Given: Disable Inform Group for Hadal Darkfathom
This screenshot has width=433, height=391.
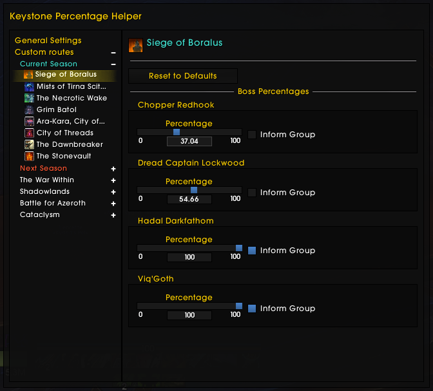Looking at the screenshot, I should (x=252, y=251).
